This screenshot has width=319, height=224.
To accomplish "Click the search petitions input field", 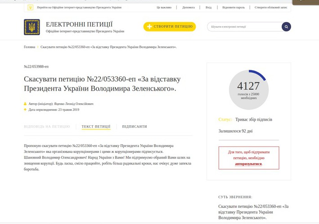I will 244,27.
